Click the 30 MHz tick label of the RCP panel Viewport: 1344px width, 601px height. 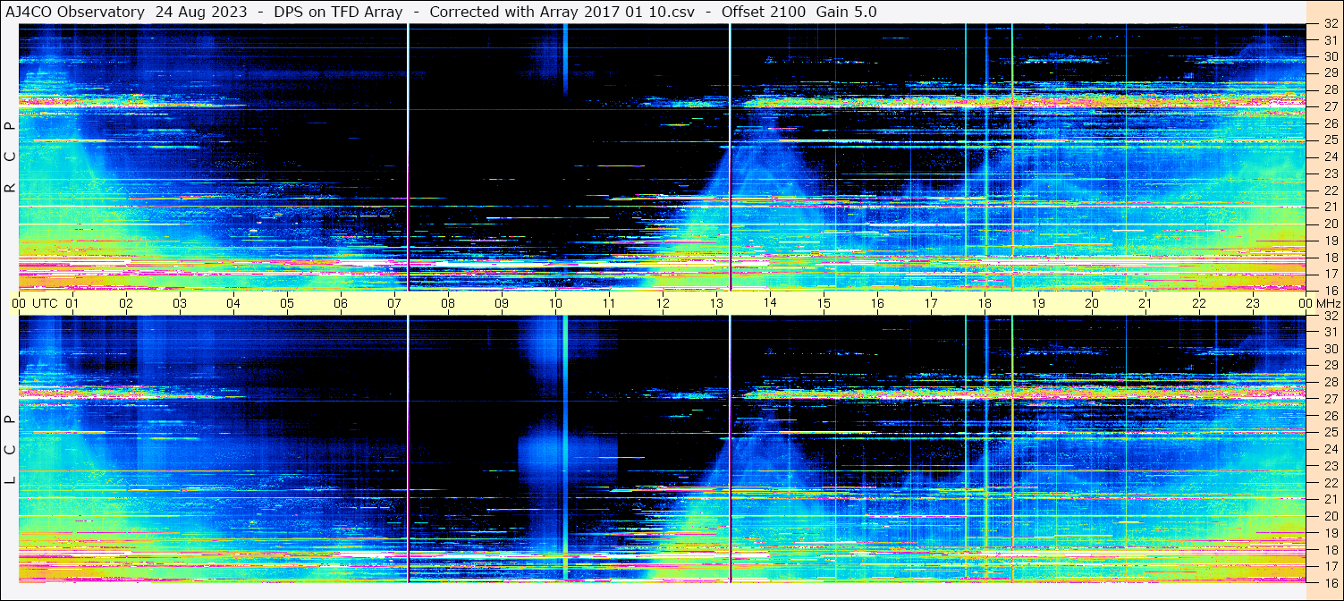point(1331,56)
